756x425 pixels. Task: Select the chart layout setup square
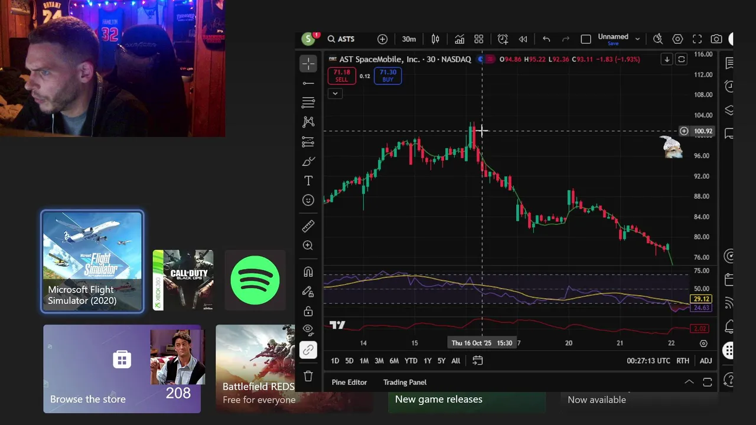pos(585,39)
